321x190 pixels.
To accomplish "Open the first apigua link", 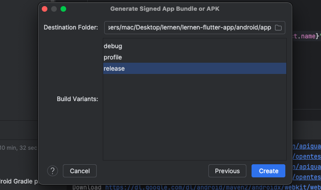I will [x=306, y=146].
